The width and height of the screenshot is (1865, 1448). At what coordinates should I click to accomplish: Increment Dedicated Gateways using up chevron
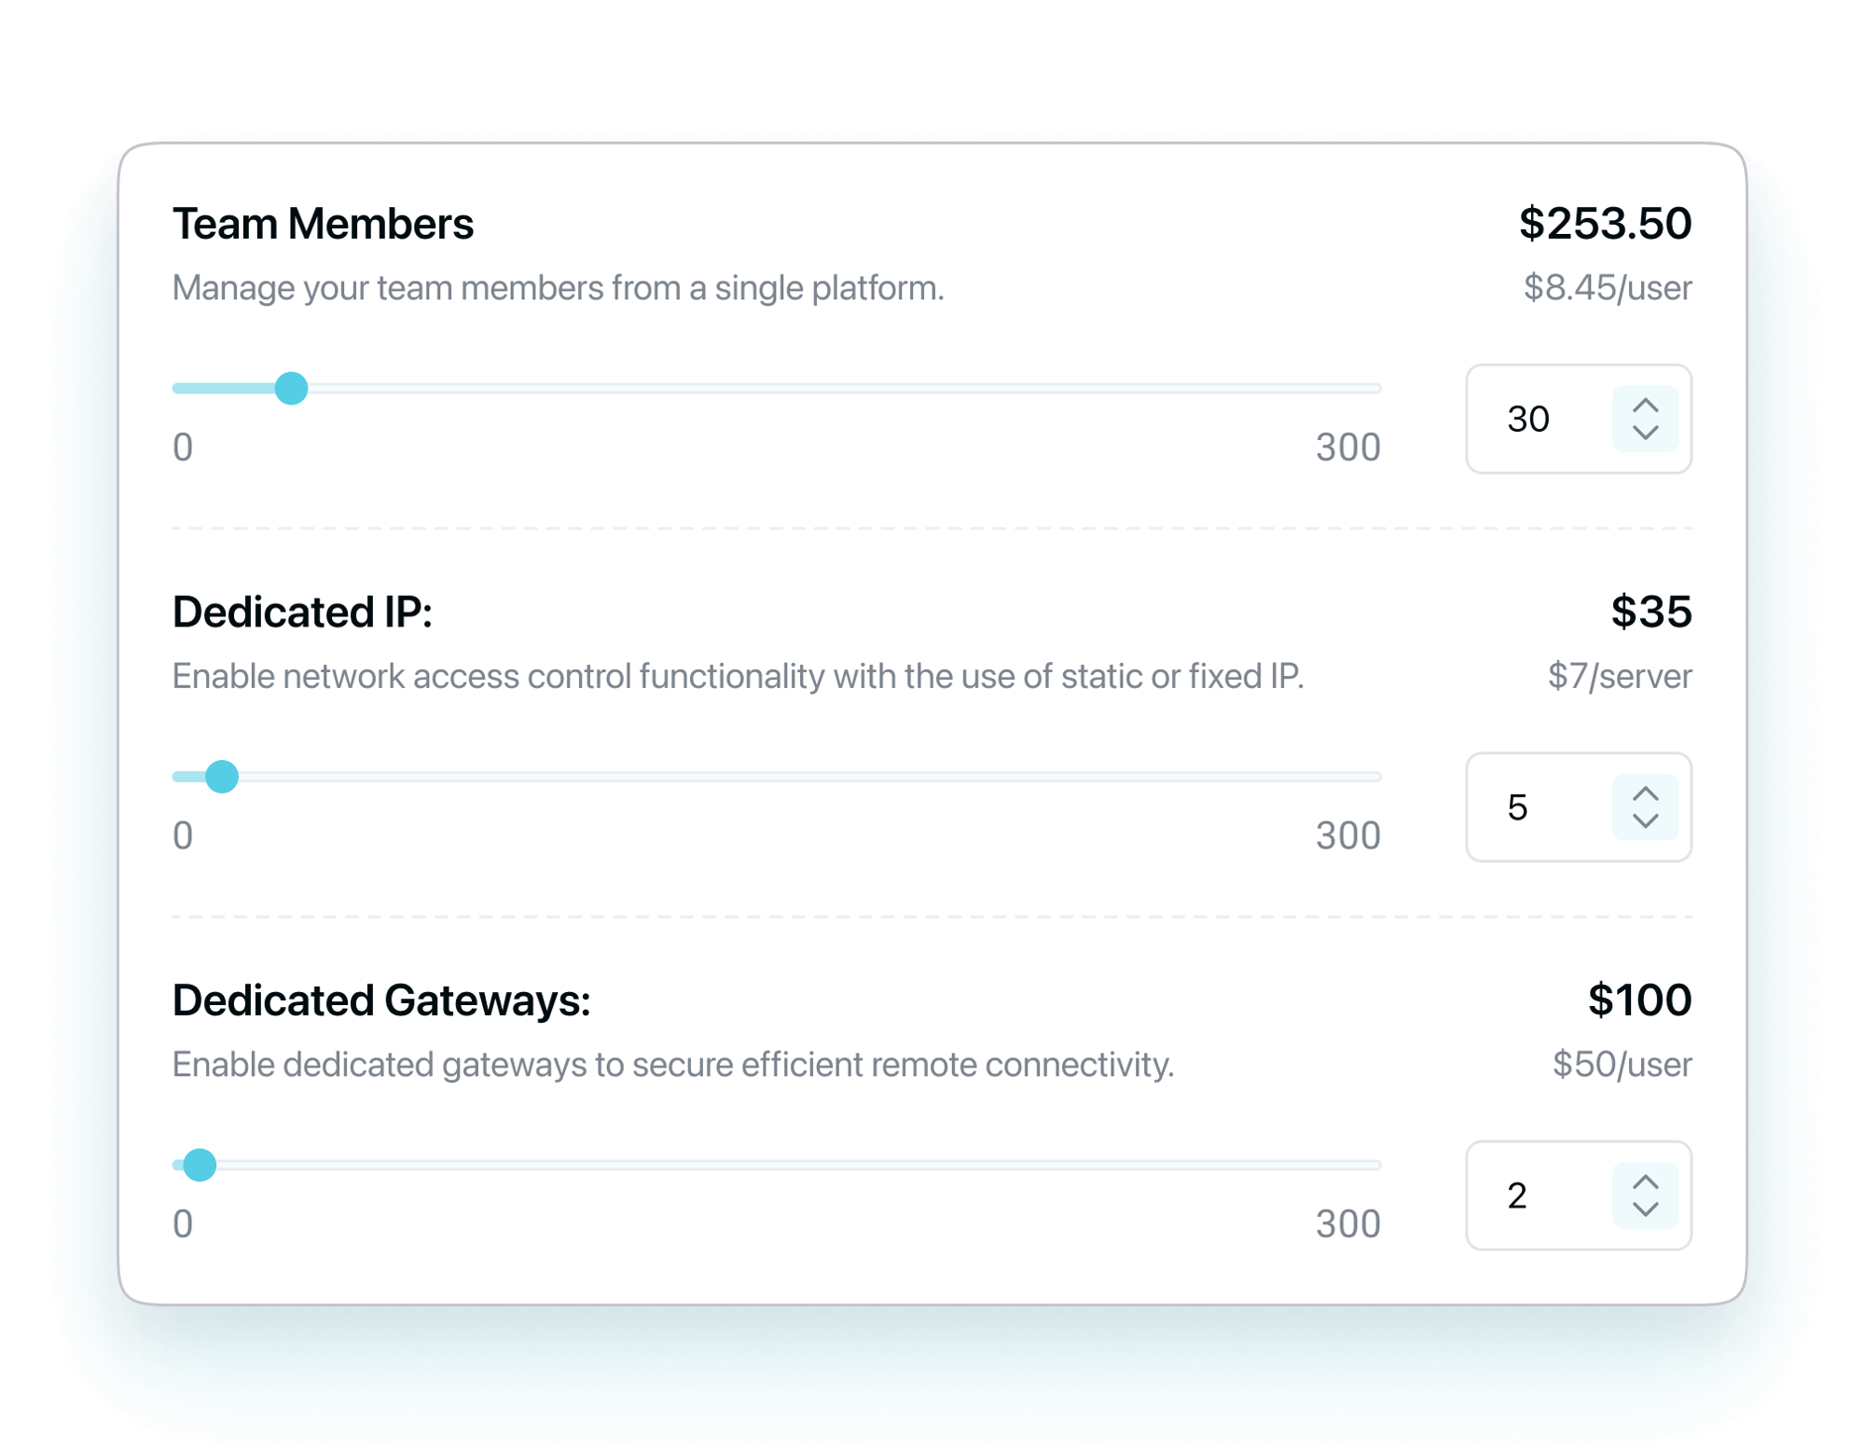coord(1645,1182)
